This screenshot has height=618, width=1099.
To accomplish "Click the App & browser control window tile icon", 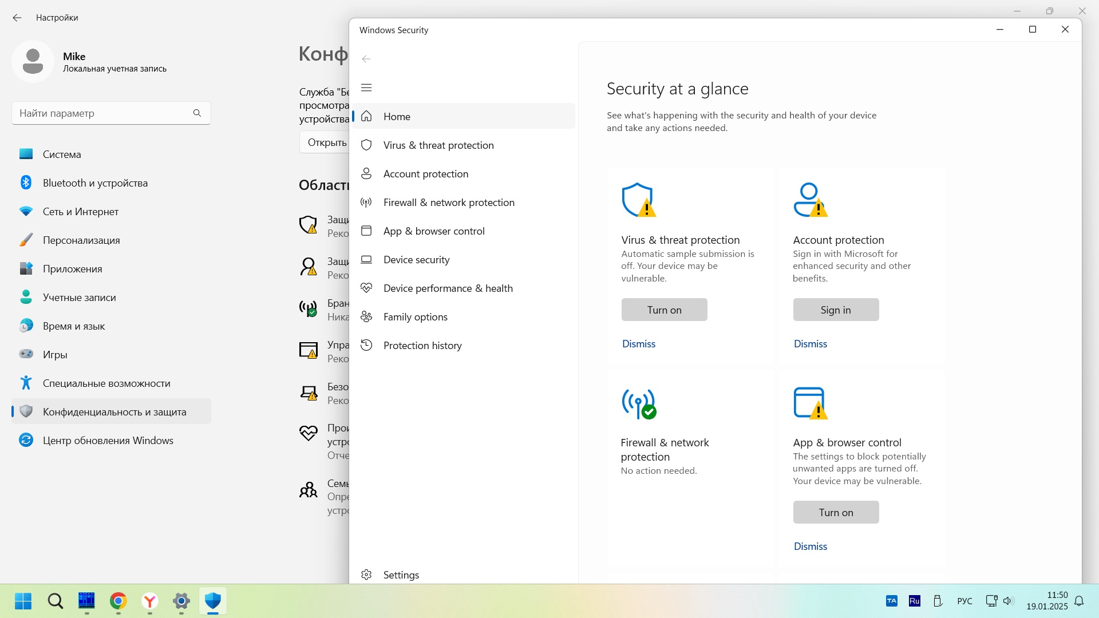I will tap(810, 403).
